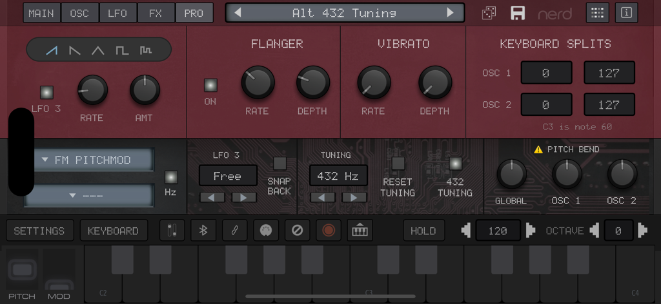Go to previous preset arrow
This screenshot has width=661, height=304.
[238, 13]
